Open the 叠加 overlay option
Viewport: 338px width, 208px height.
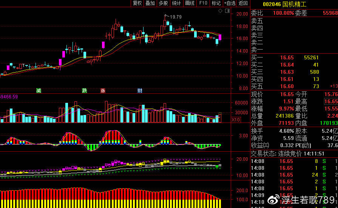pyautogui.click(x=150, y=3)
